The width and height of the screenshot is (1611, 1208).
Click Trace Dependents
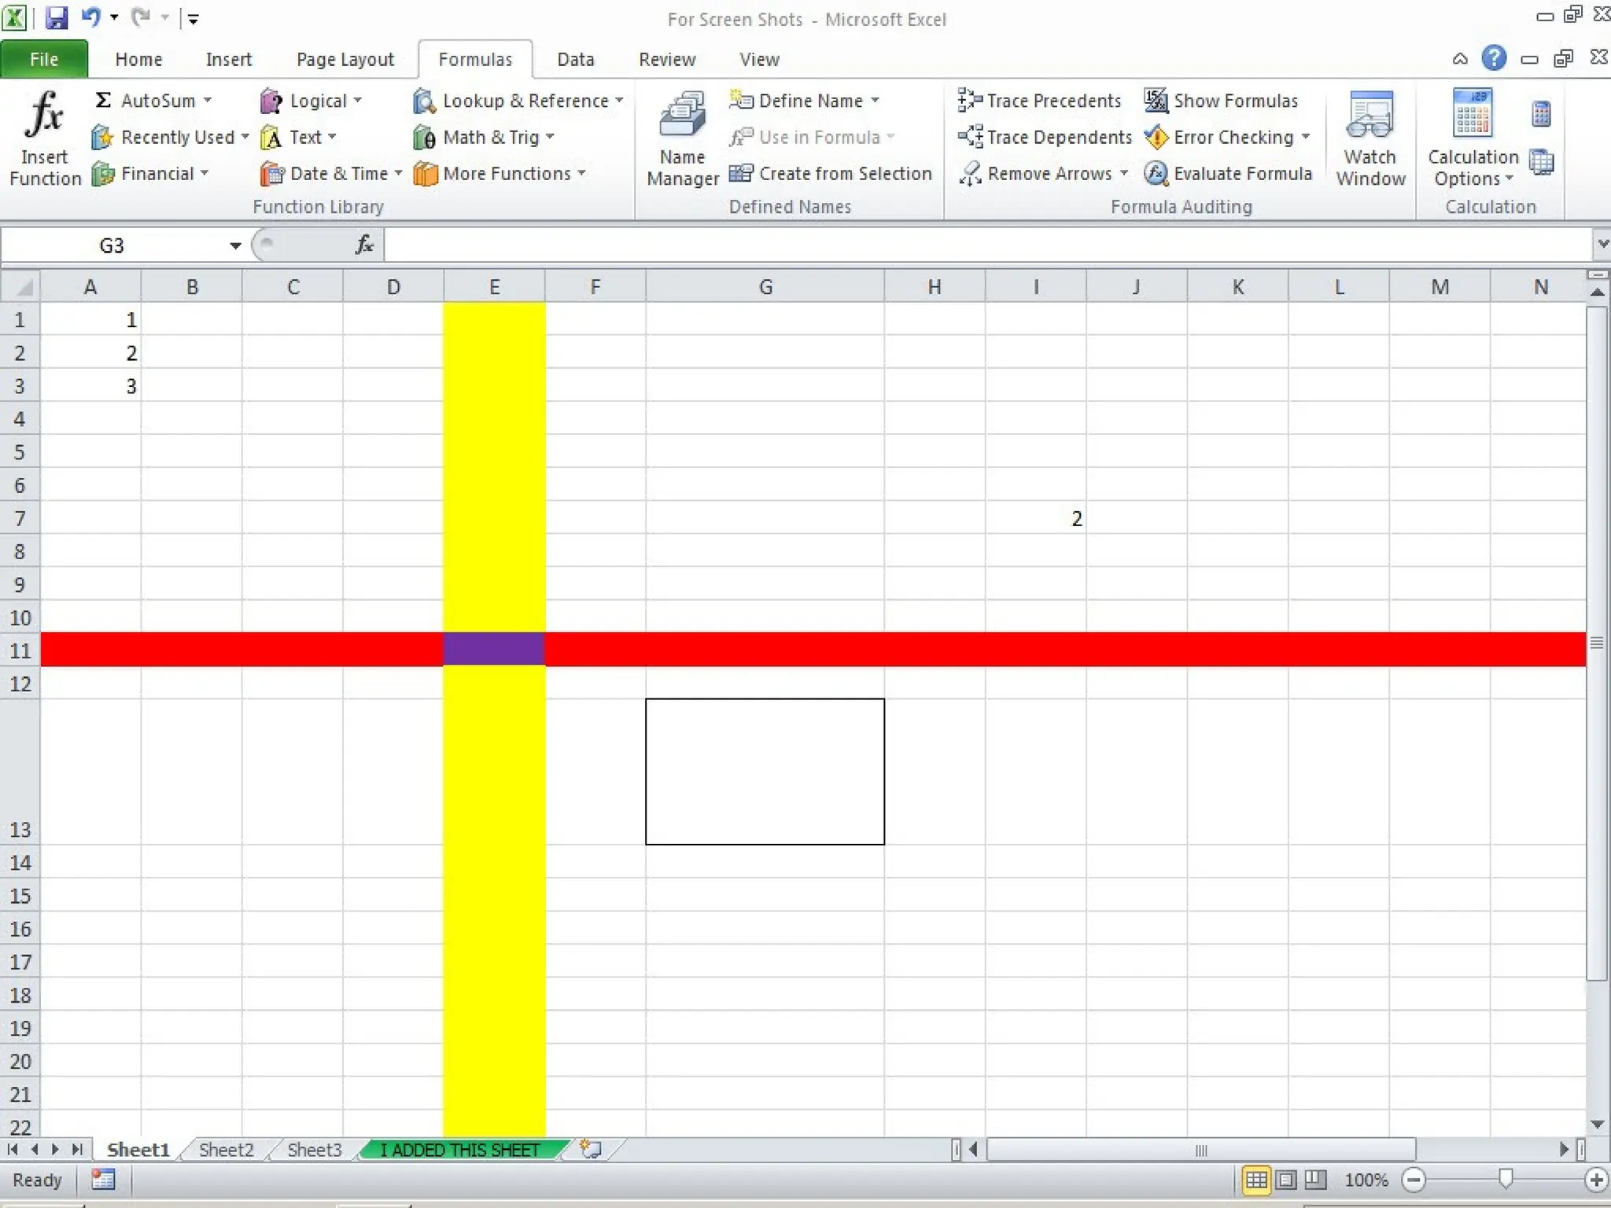tap(1045, 137)
